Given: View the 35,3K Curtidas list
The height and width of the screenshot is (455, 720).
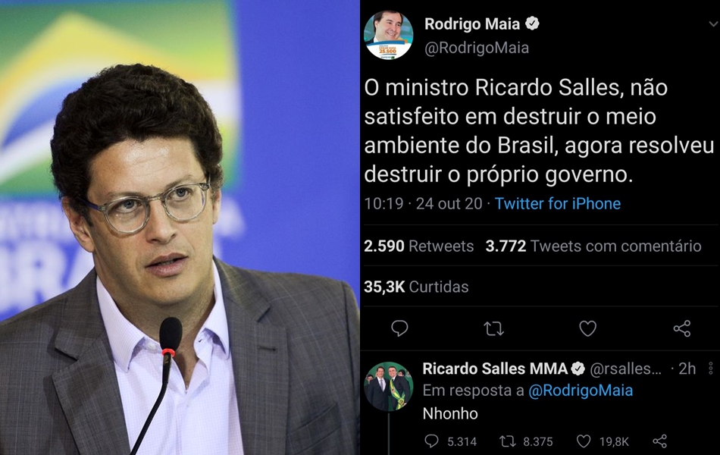Looking at the screenshot, I should pyautogui.click(x=416, y=287).
